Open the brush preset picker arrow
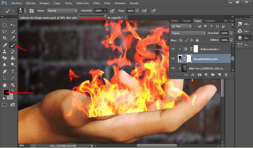The height and width of the screenshot is (148, 253). [25, 11]
